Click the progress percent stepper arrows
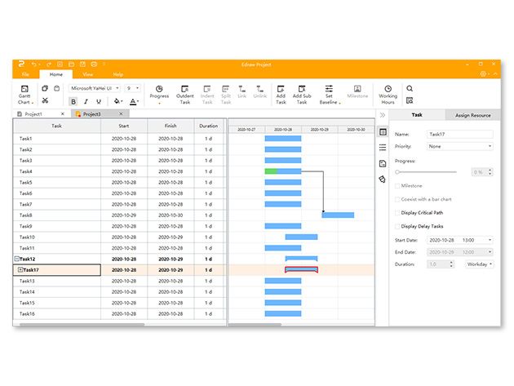 point(490,172)
